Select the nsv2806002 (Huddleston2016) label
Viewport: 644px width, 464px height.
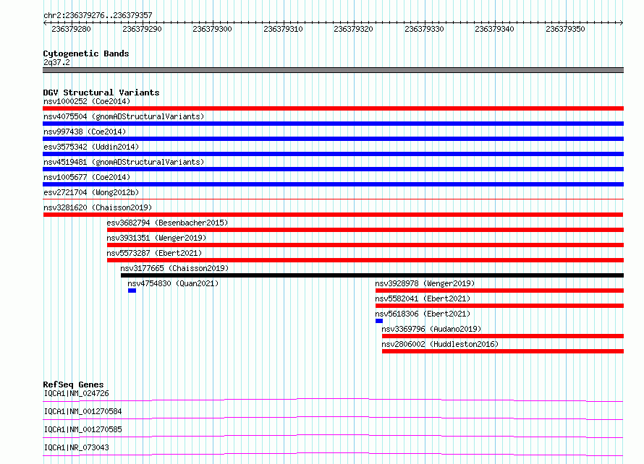point(440,344)
